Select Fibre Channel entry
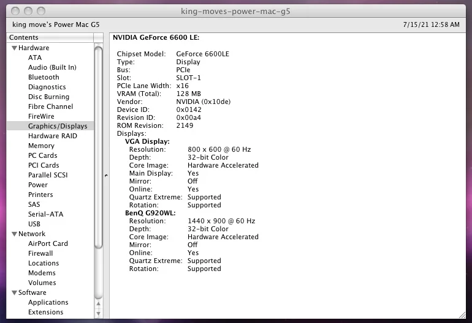 tap(50, 106)
